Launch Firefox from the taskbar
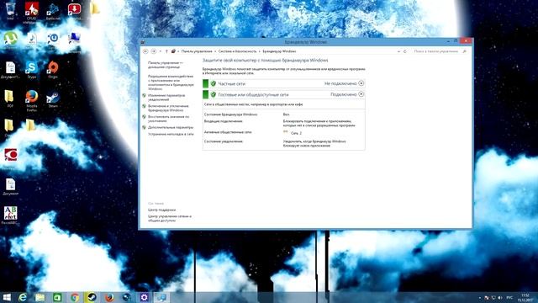This screenshot has height=303, width=538. [x=109, y=297]
